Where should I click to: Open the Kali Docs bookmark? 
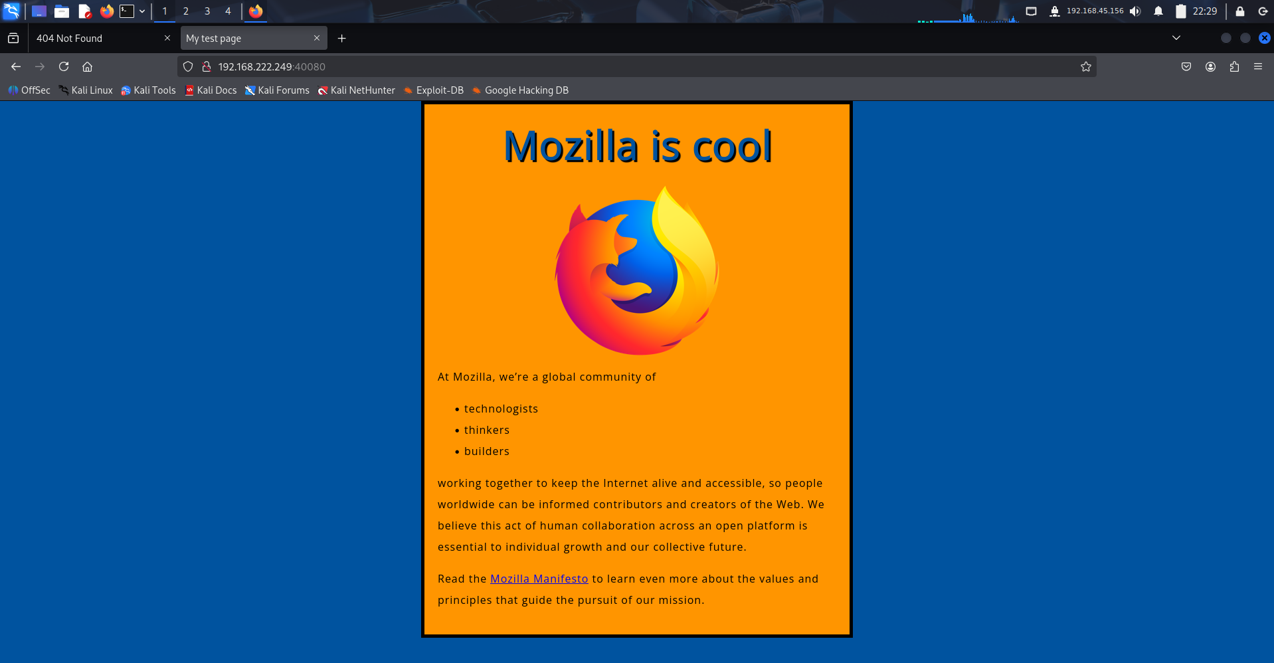click(x=211, y=90)
